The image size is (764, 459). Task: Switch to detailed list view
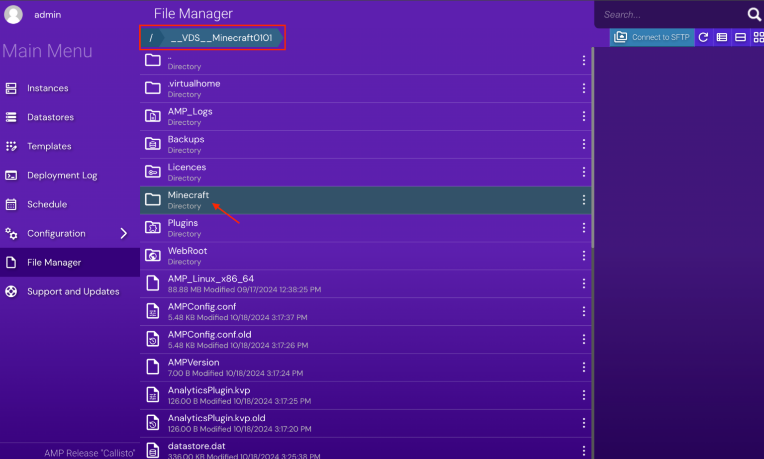pos(722,37)
